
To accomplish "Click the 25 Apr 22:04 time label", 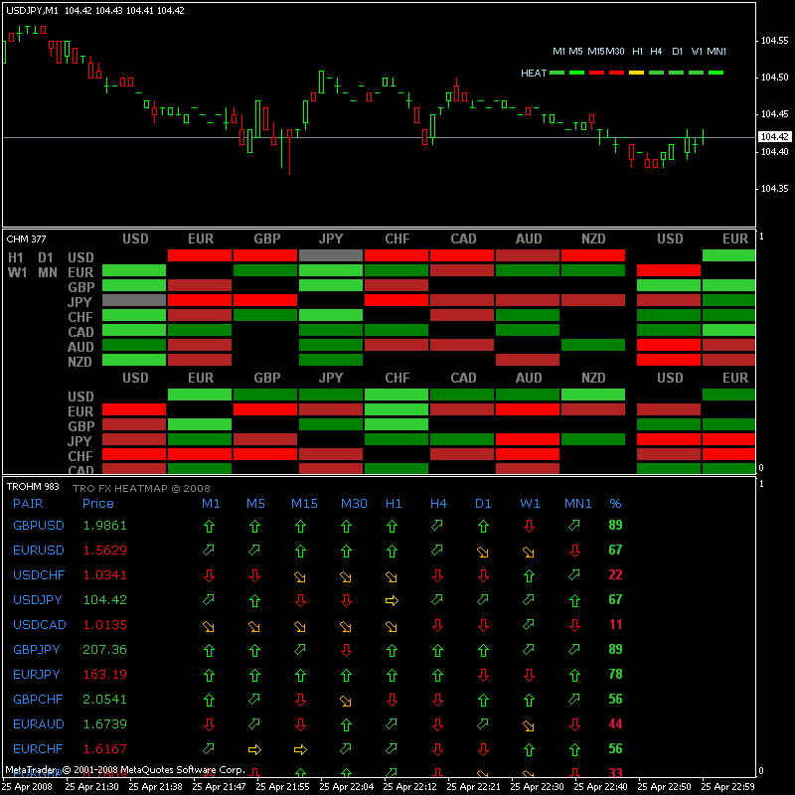I will 346,787.
